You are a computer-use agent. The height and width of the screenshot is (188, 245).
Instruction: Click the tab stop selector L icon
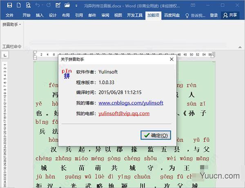pos(5,55)
